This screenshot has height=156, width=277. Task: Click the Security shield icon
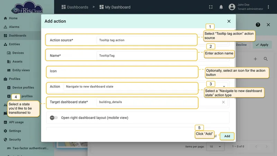(x=6, y=140)
